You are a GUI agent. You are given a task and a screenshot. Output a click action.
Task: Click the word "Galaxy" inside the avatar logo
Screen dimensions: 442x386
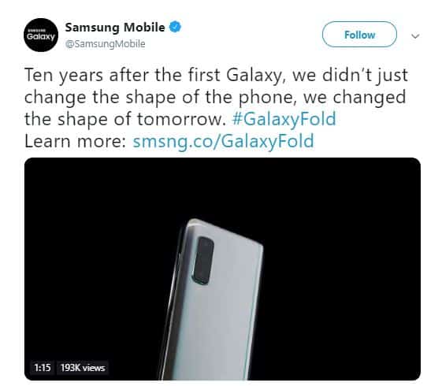click(x=41, y=36)
